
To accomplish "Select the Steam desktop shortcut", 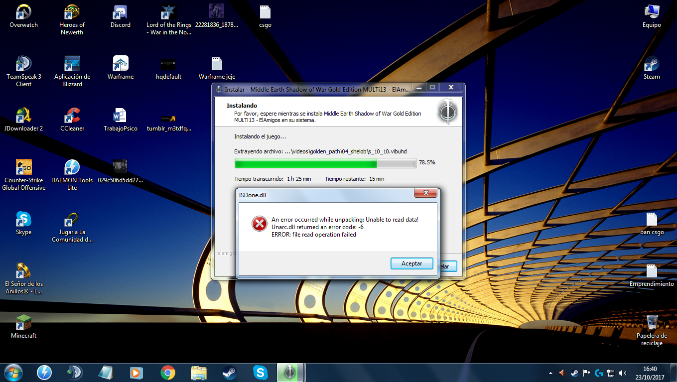I will [x=652, y=68].
